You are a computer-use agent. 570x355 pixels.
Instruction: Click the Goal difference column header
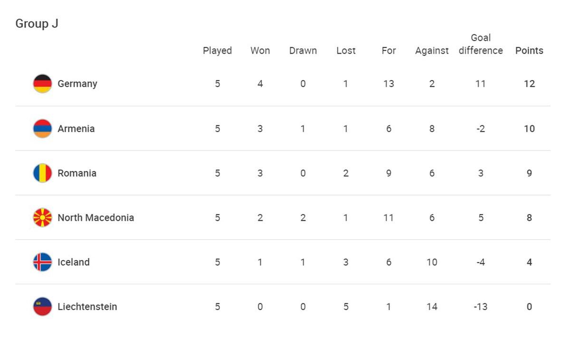481,44
